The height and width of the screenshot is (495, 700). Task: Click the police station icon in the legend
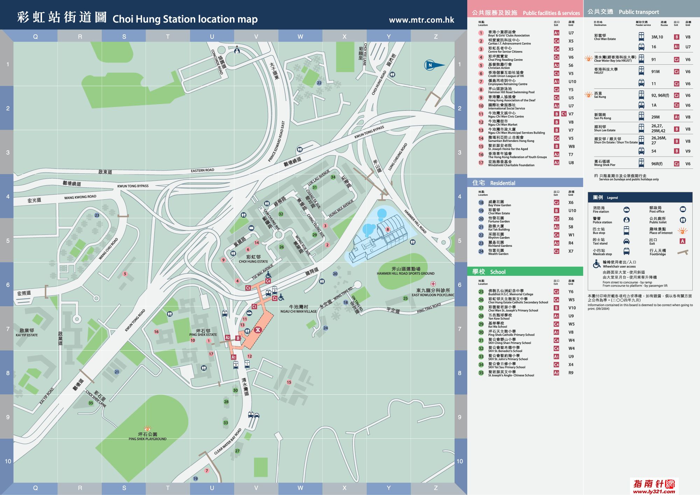[626, 220]
